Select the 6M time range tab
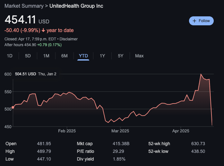The image size is (224, 166). [65, 56]
